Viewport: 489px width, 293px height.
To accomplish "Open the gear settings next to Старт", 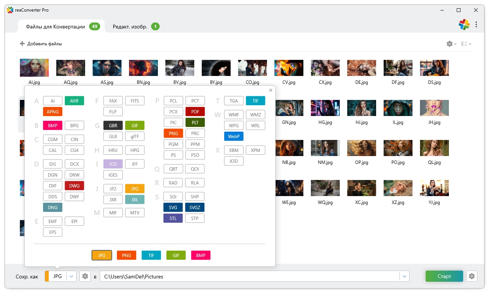I will point(472,277).
